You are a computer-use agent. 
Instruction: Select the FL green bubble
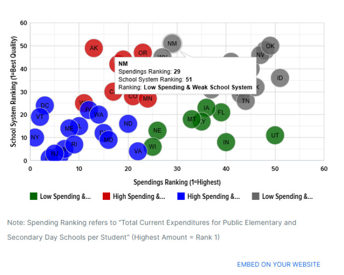221,112
